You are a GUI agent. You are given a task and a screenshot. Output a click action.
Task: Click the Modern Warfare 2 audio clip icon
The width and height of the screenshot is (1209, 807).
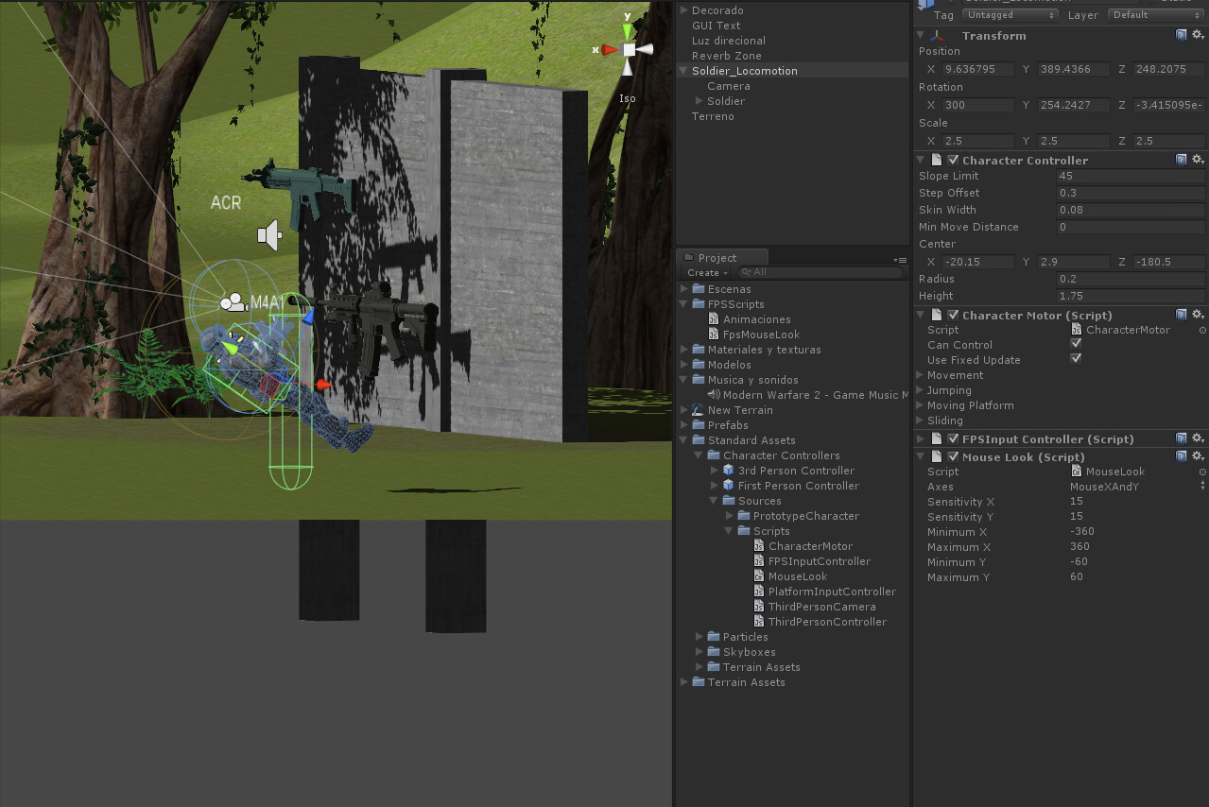tap(714, 395)
